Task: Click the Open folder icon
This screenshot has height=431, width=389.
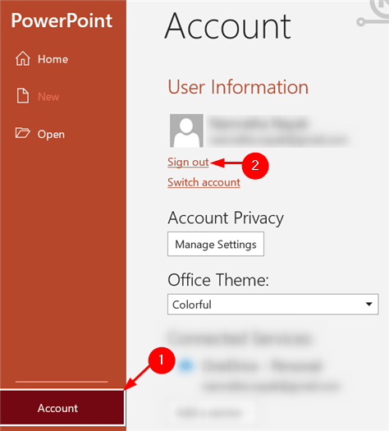Action: [22, 133]
